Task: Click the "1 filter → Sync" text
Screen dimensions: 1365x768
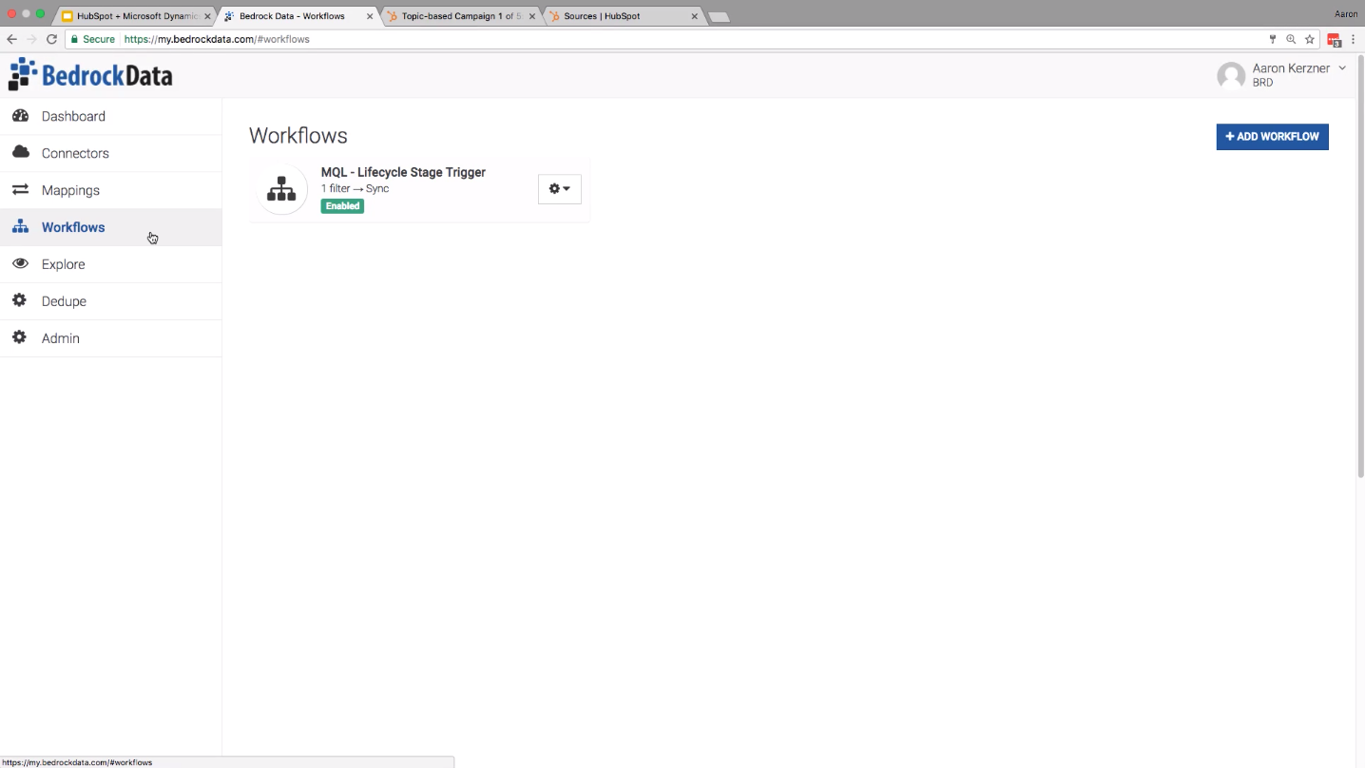Action: [355, 188]
